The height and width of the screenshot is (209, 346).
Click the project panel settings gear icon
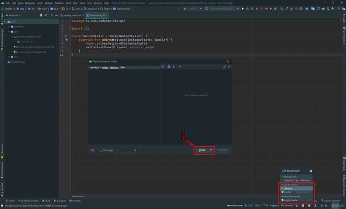coord(41,15)
